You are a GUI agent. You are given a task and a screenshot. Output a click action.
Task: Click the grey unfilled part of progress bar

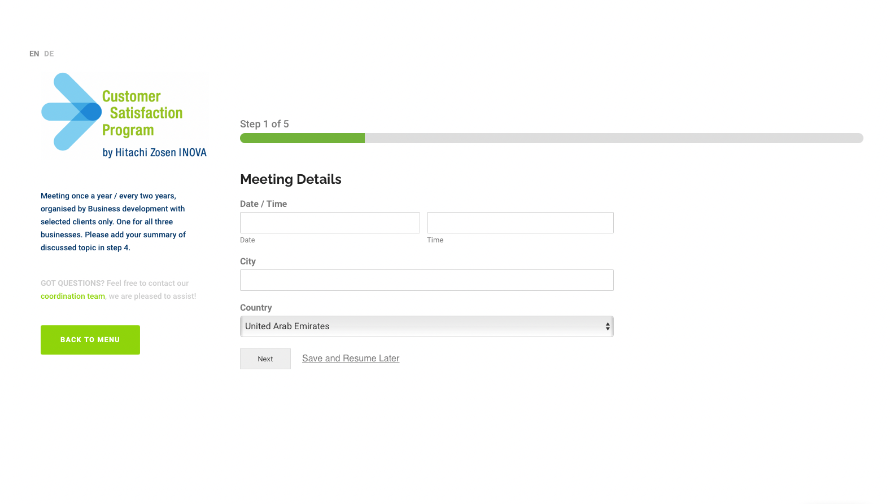[613, 138]
